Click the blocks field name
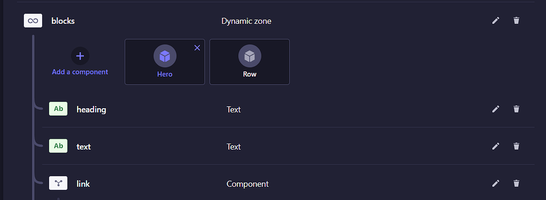This screenshot has width=546, height=200. pos(63,21)
